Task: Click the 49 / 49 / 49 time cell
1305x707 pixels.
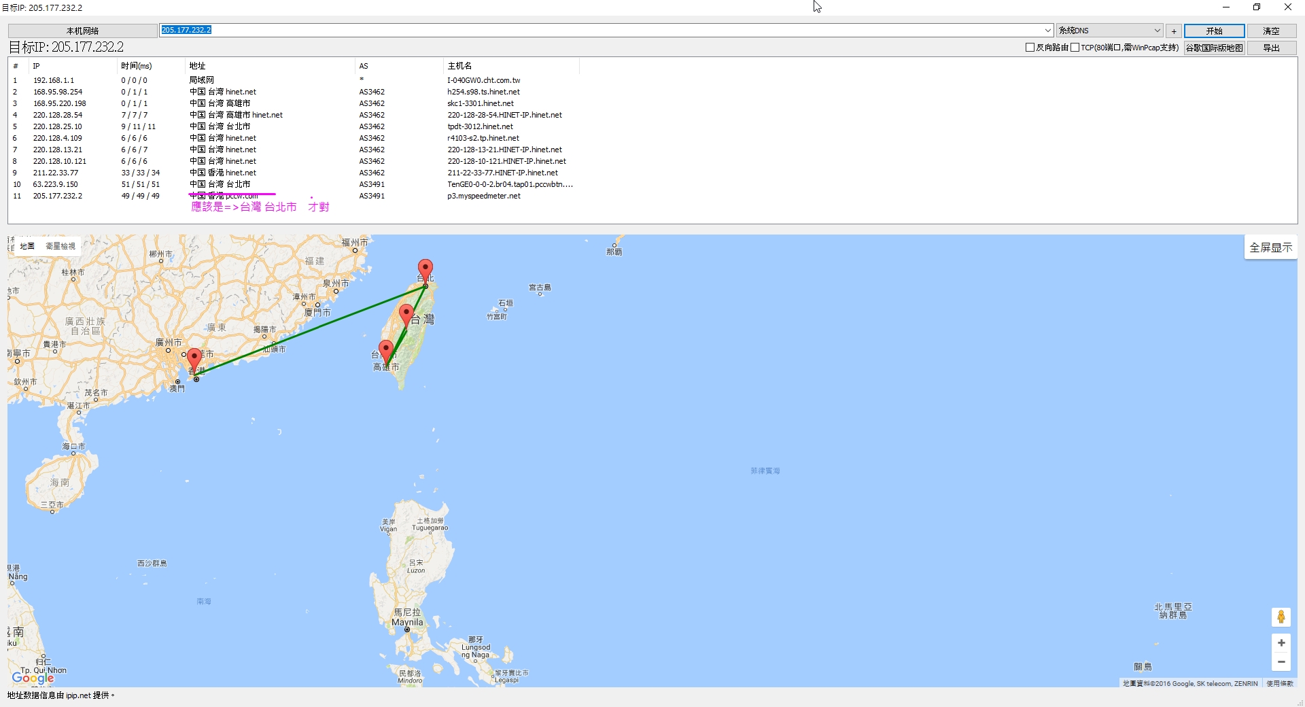Action: (x=141, y=196)
